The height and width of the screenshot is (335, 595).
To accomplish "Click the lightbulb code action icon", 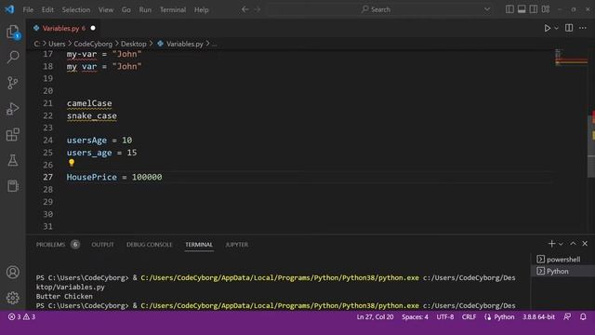I will pyautogui.click(x=72, y=163).
